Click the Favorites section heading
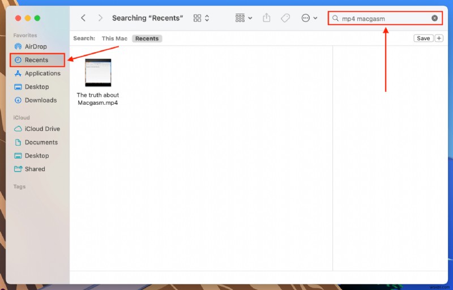Screen dimensions: 453x290 point(25,35)
